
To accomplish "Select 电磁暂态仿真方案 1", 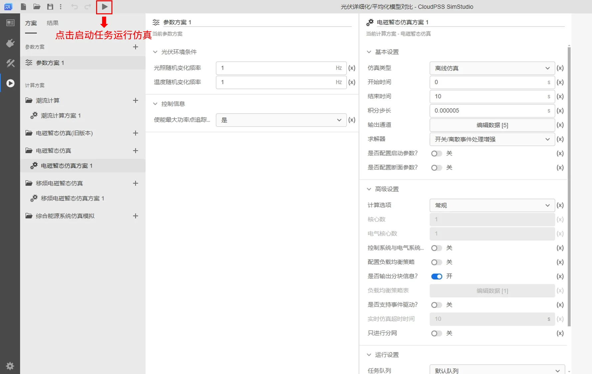I will (83, 166).
